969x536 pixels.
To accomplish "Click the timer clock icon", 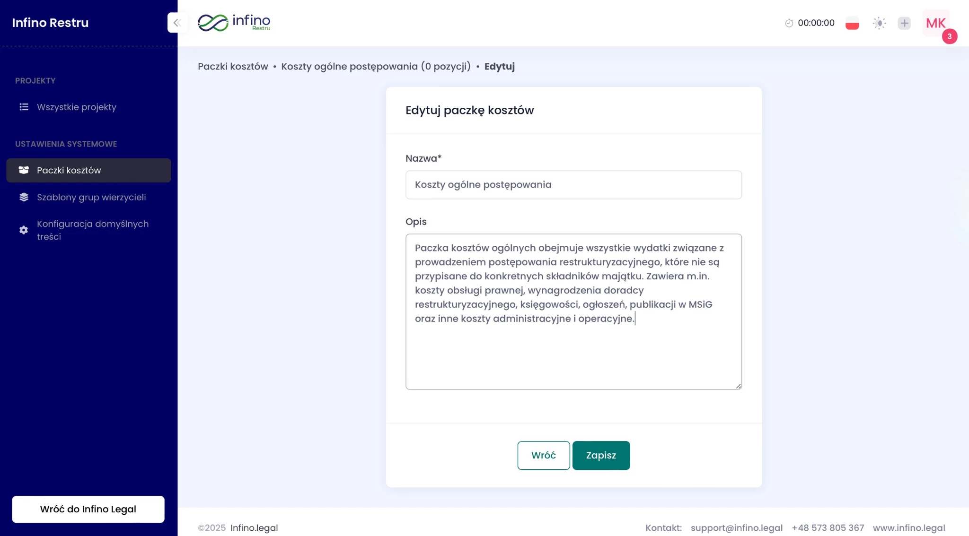I will (x=789, y=23).
